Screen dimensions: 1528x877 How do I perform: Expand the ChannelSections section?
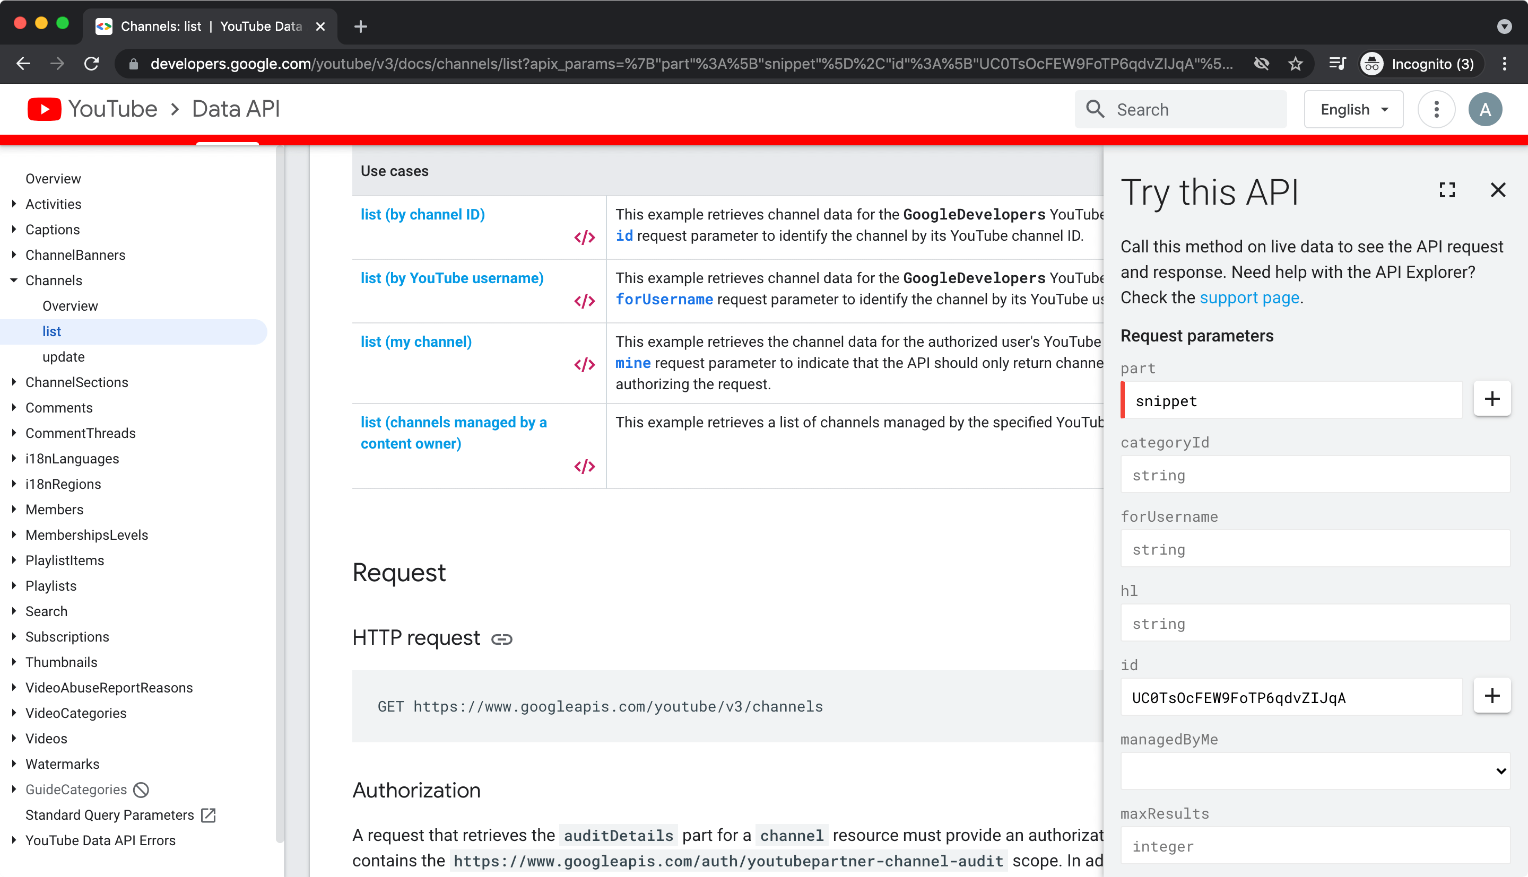tap(14, 382)
